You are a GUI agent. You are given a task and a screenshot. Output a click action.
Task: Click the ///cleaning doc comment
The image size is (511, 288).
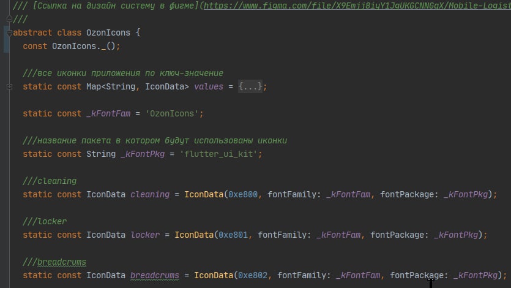click(50, 181)
